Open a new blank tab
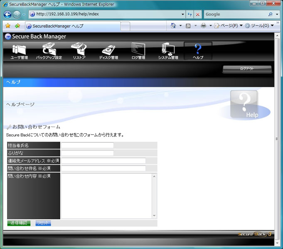The width and height of the screenshot is (283, 249). coord(125,27)
